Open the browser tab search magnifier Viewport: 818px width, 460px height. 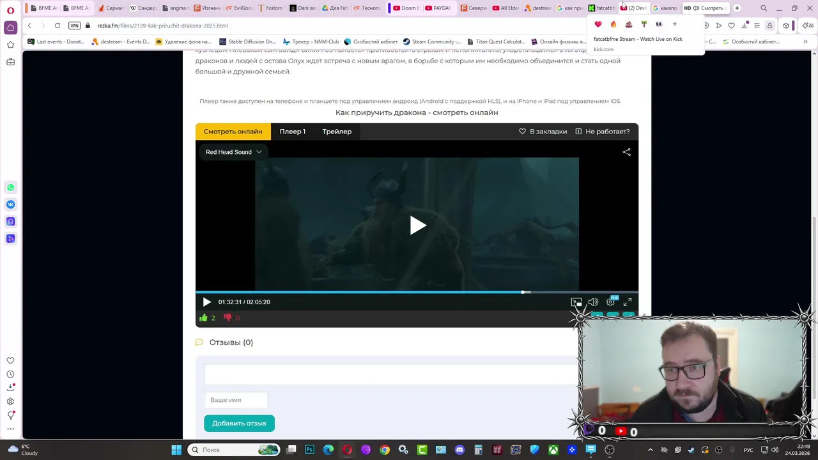pos(764,8)
